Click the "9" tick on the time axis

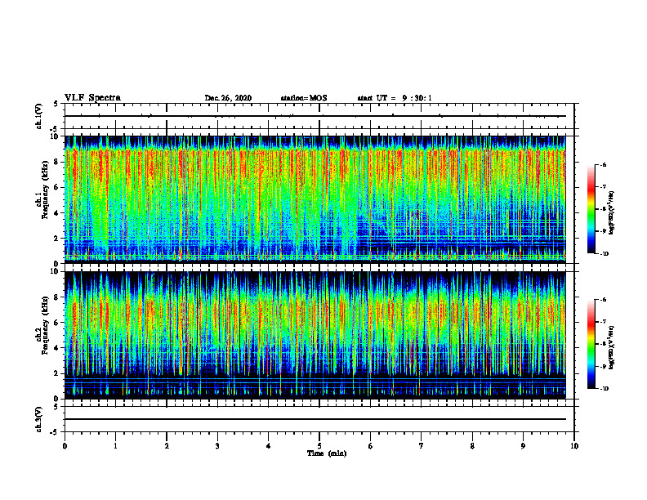[523, 446]
